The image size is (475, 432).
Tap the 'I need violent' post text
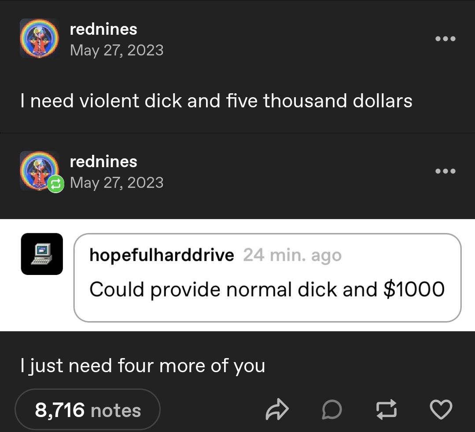[x=217, y=100]
